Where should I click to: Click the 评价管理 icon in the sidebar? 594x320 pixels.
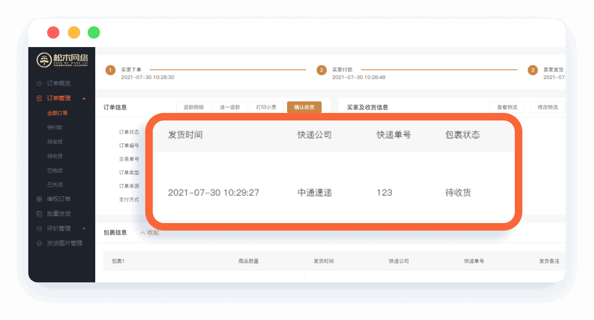pyautogui.click(x=39, y=228)
